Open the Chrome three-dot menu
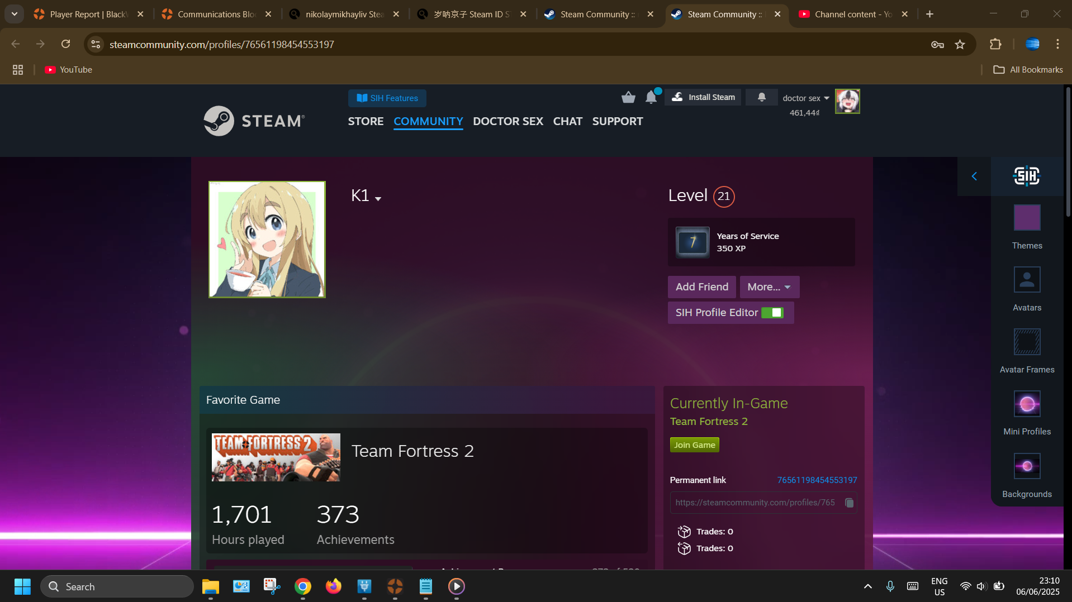This screenshot has width=1072, height=602. 1057,44
